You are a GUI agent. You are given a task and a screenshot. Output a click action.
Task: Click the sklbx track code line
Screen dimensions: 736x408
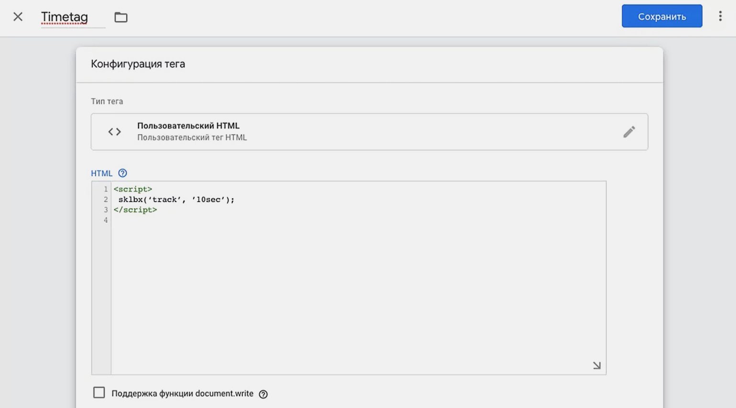click(176, 200)
